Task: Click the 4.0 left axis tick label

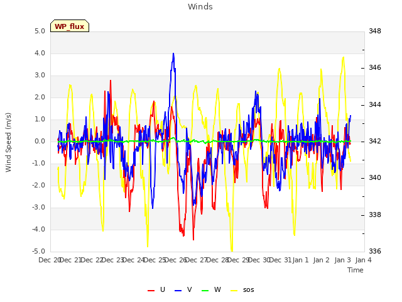Action: [x=40, y=53]
